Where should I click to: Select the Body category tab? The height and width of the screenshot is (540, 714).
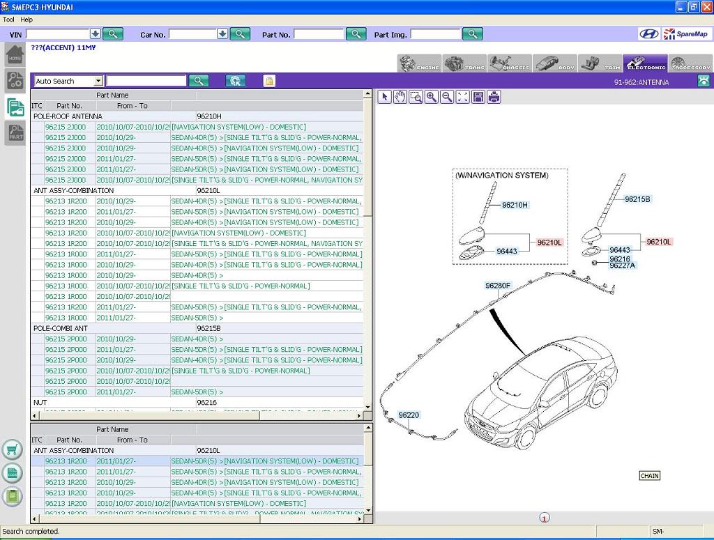(555, 64)
